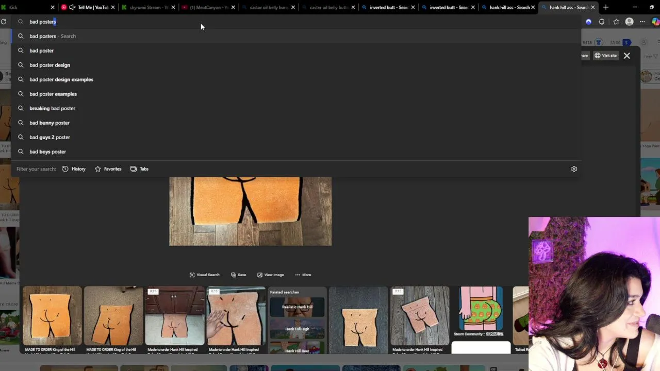Click the large orange rug preview image
The height and width of the screenshot is (371, 660).
click(x=250, y=211)
